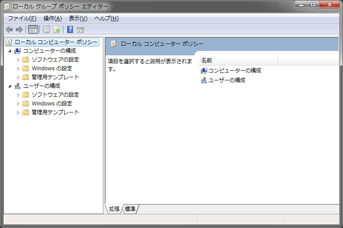Select ソフトウェアの設定 label under ユーザーの構成
This screenshot has height=228, width=343.
(55, 94)
